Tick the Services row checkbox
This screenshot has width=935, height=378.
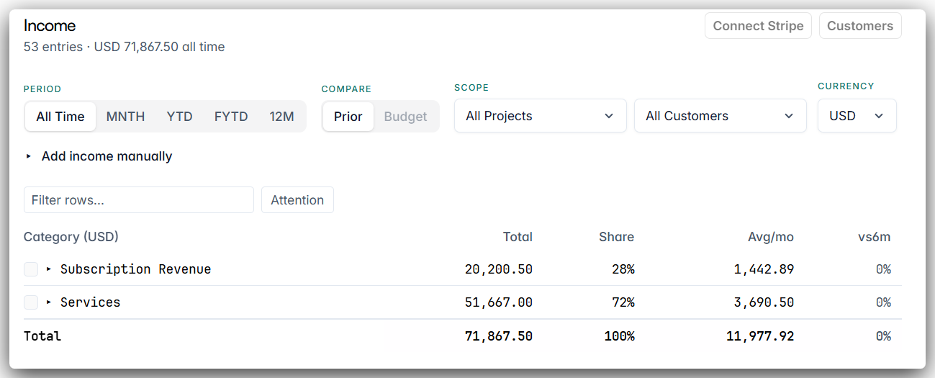(31, 302)
